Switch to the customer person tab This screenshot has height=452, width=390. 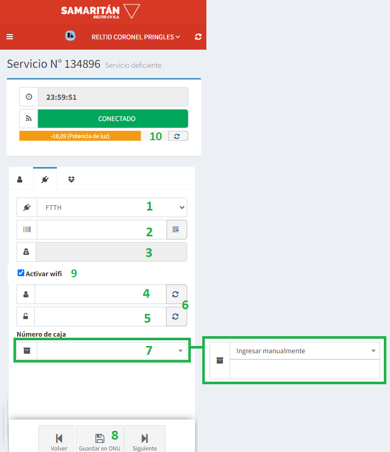click(20, 179)
